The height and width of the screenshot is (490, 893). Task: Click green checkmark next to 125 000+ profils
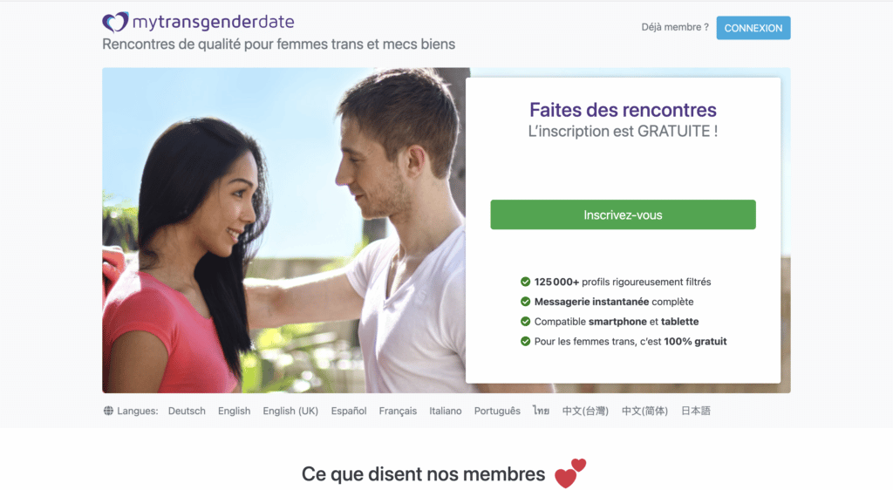pyautogui.click(x=525, y=282)
